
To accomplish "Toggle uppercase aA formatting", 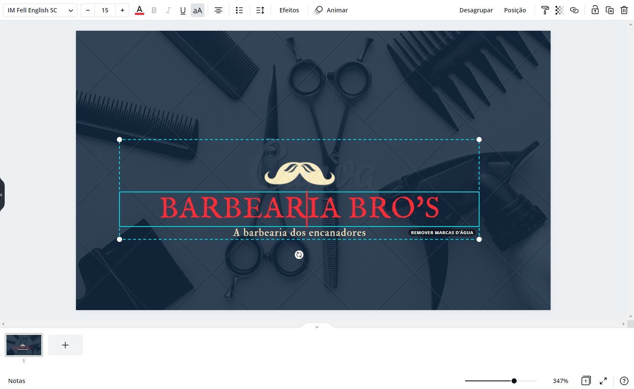I will pyautogui.click(x=198, y=10).
